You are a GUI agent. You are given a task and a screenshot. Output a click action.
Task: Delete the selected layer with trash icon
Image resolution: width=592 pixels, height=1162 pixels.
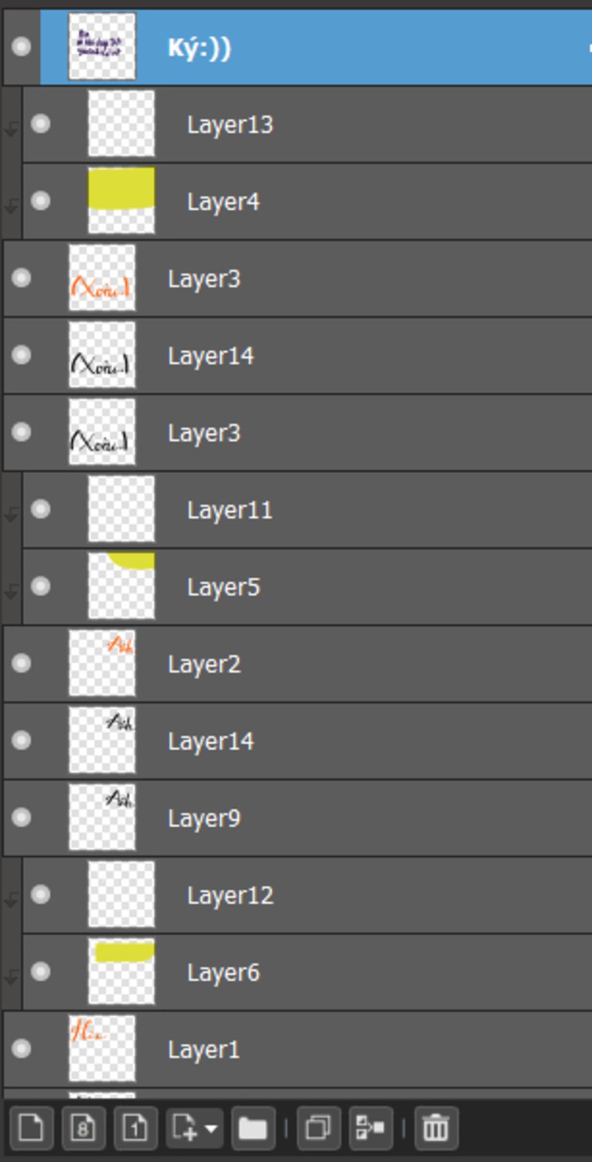click(x=436, y=1127)
